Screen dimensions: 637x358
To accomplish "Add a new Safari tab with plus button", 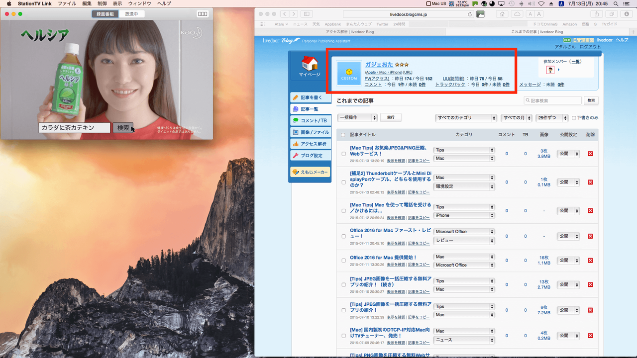I will [633, 32].
